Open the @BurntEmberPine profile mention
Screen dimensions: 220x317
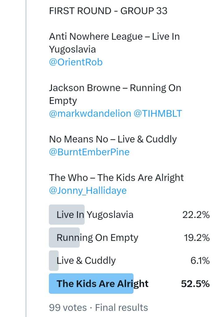[x=89, y=152]
